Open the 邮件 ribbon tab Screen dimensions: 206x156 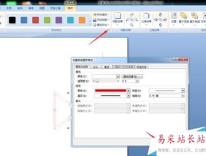point(20,8)
